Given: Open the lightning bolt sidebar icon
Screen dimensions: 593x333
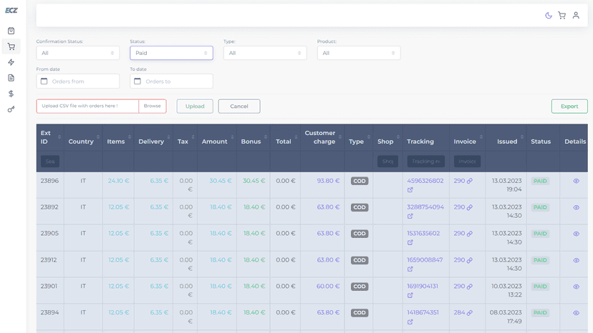Looking at the screenshot, I should [11, 62].
